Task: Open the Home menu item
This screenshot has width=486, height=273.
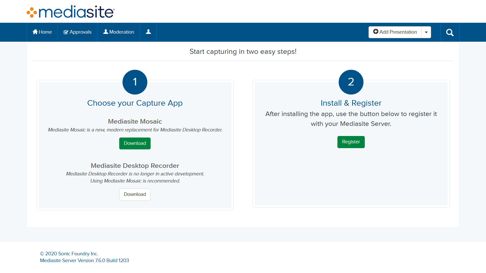Action: click(42, 32)
